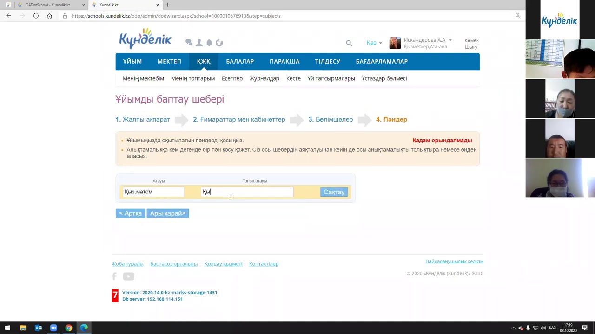Go to wizard step 3 Бөлімшелер
Screen dimensions: 595x334
tap(331, 119)
